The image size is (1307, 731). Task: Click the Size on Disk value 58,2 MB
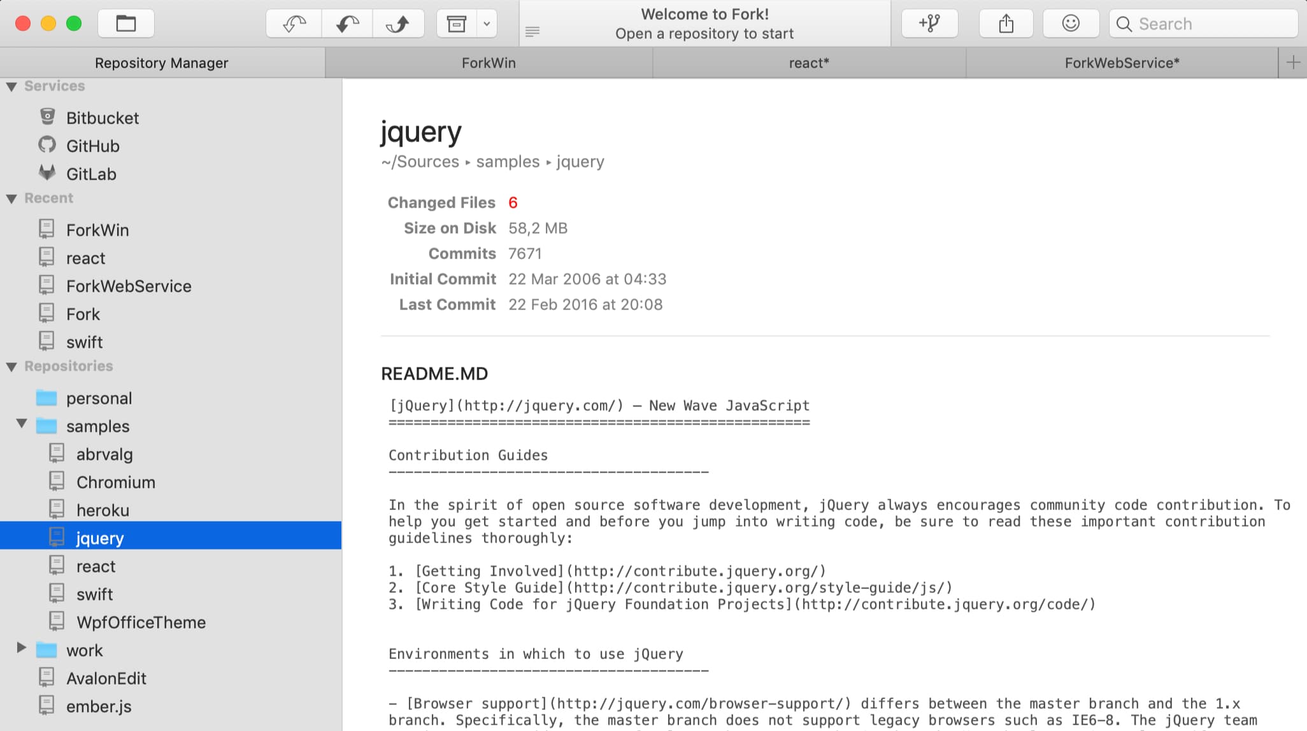point(538,228)
